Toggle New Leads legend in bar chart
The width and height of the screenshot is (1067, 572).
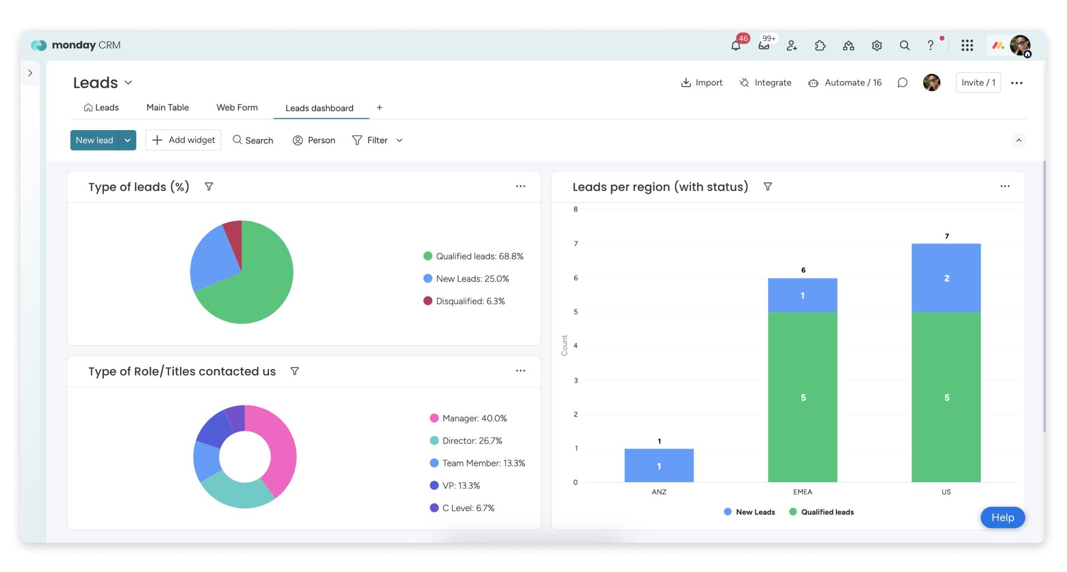coord(750,512)
